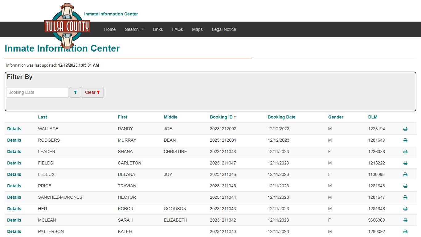Viewport: 421px width, 237px height.
Task: Print record for Shana Leader
Action: click(405, 152)
